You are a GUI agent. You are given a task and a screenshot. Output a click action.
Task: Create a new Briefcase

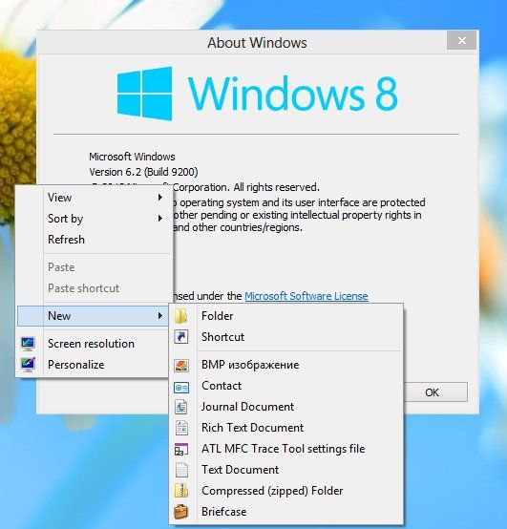286,512
